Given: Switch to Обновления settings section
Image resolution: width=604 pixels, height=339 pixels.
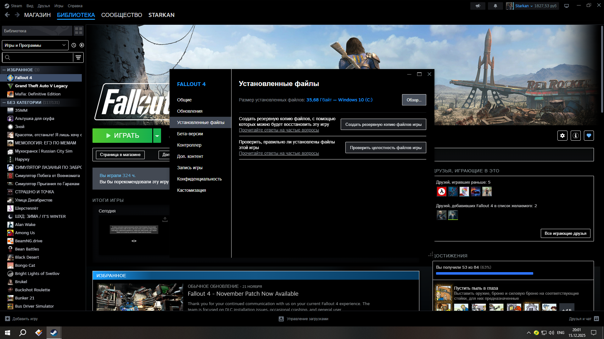Looking at the screenshot, I should tap(200, 111).
